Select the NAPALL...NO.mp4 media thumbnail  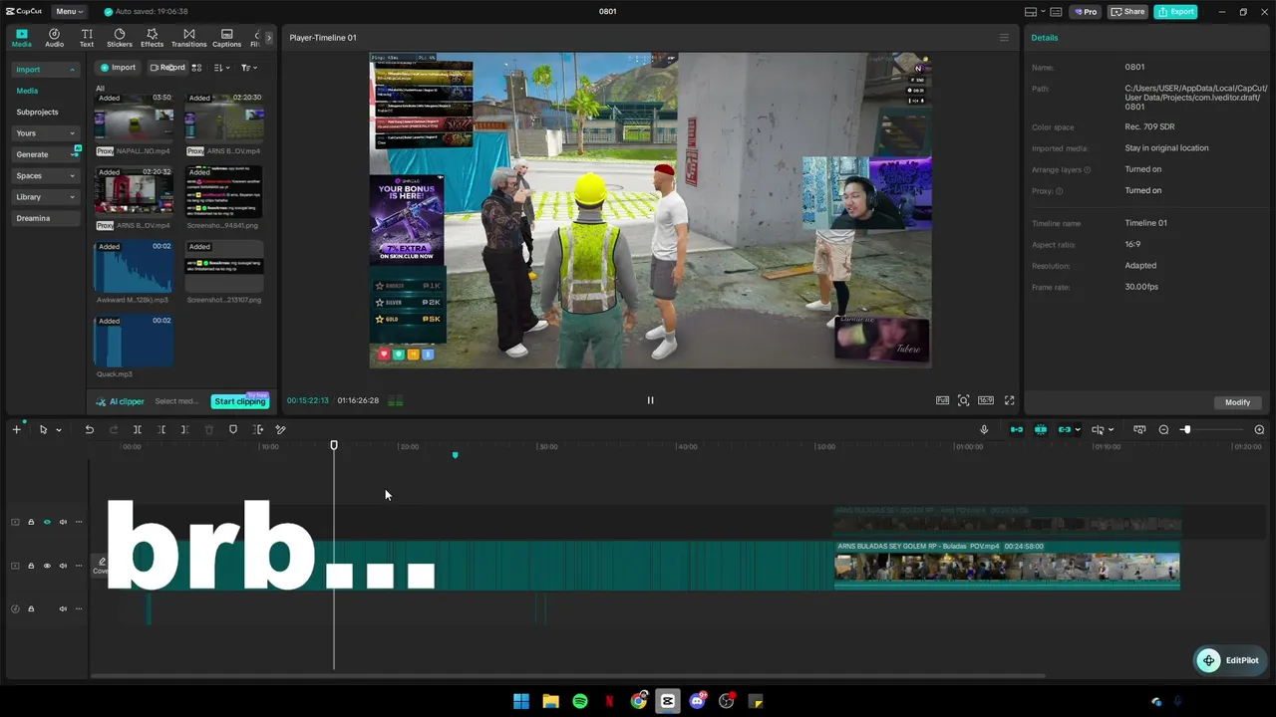[x=134, y=118]
